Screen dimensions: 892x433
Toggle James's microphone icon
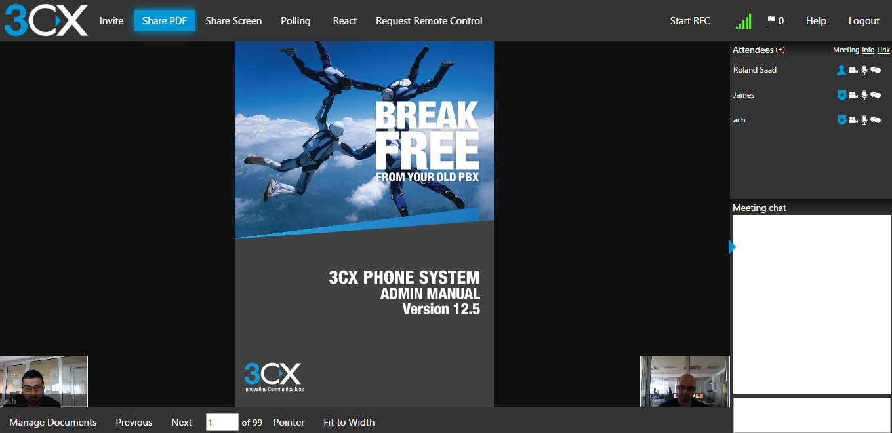(864, 95)
